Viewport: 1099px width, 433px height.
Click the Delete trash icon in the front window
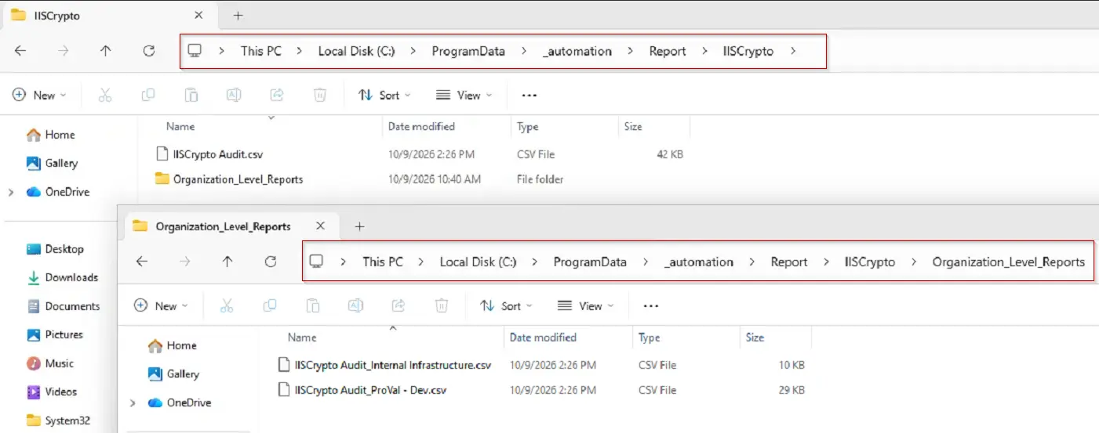click(442, 305)
